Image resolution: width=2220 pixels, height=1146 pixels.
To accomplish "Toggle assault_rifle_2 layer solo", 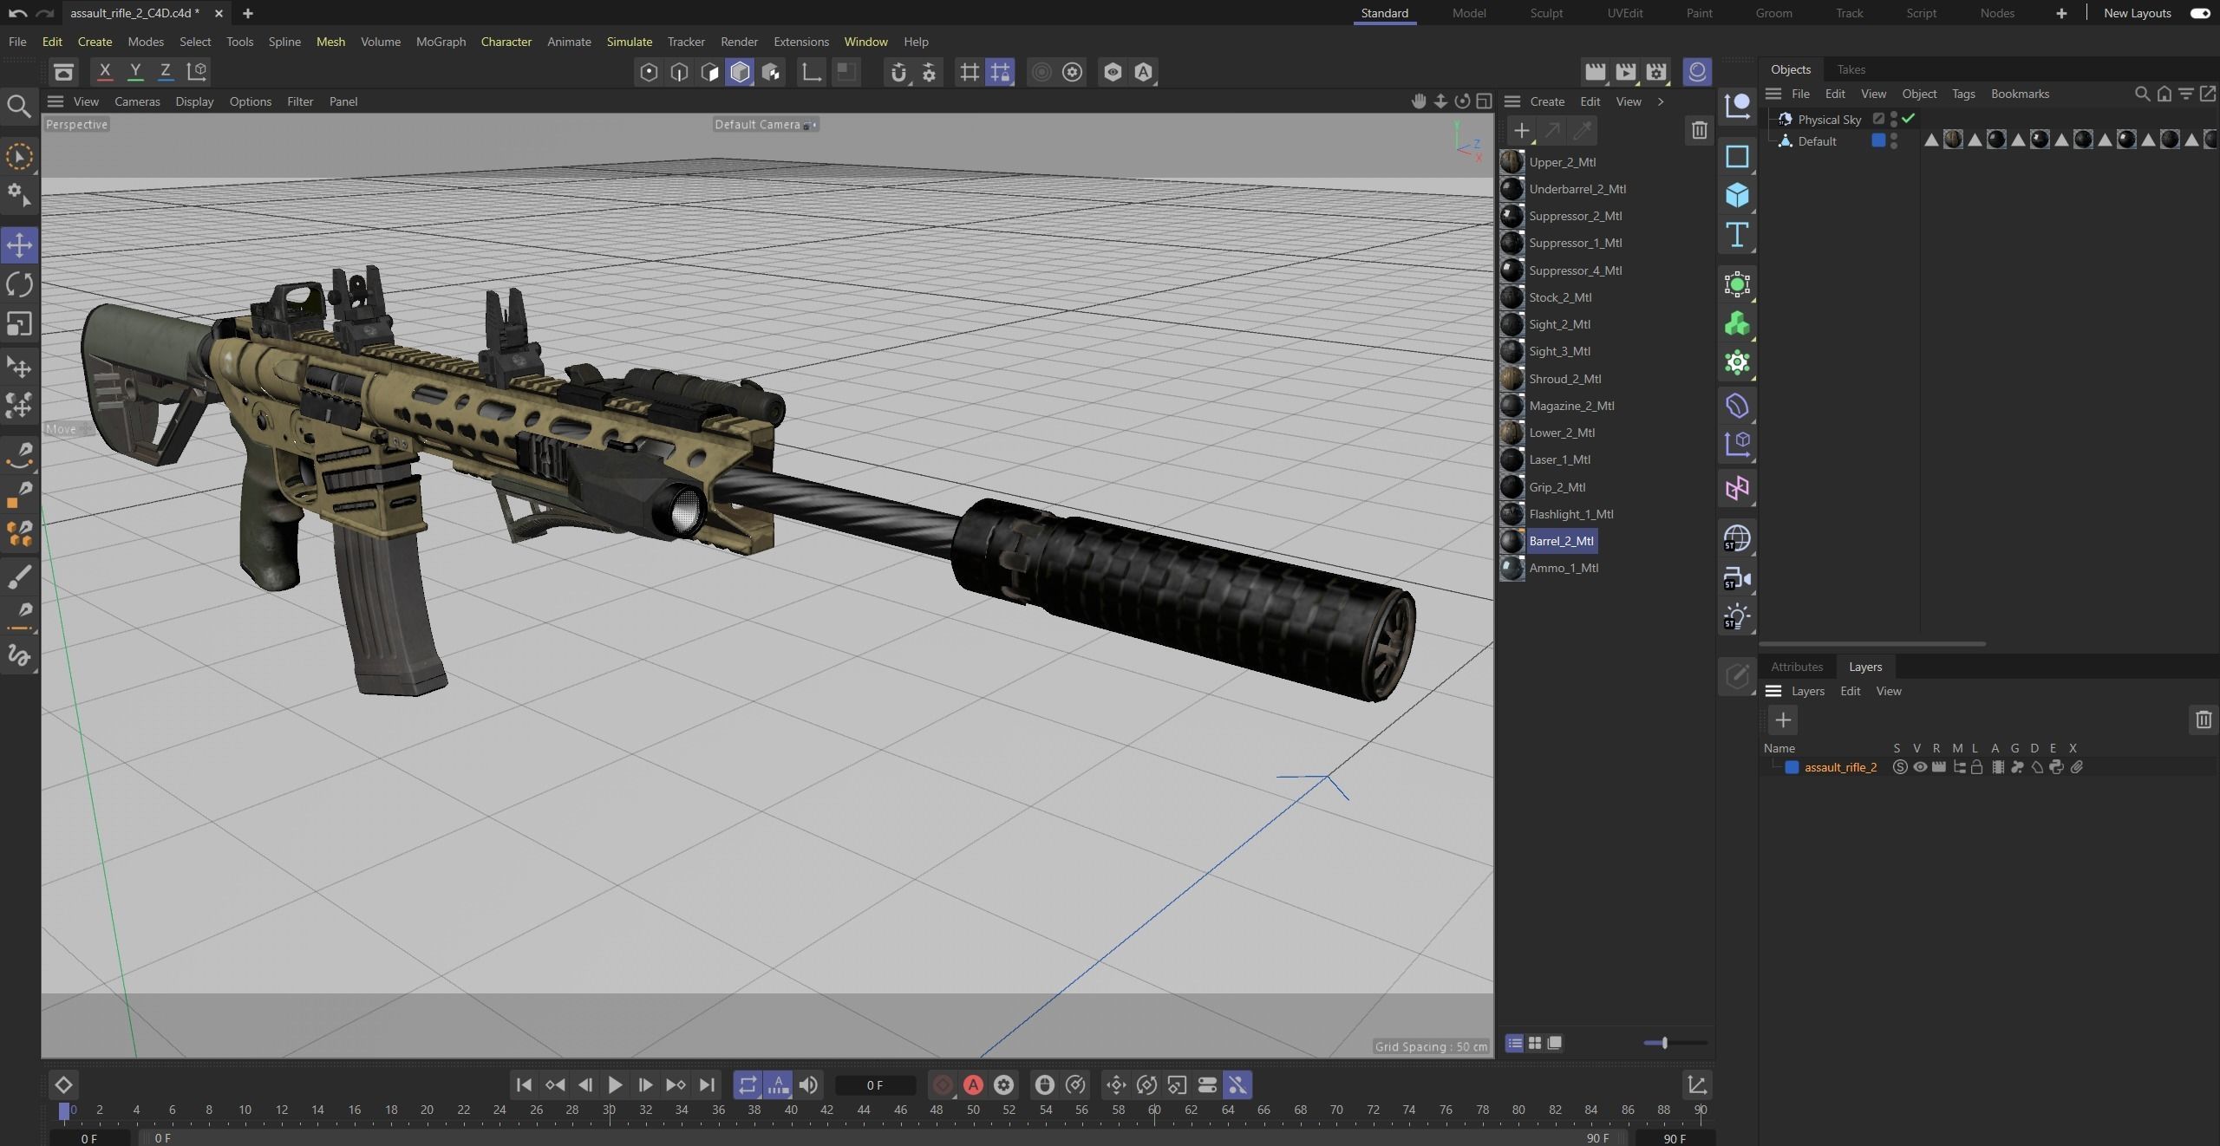I will coord(1900,767).
